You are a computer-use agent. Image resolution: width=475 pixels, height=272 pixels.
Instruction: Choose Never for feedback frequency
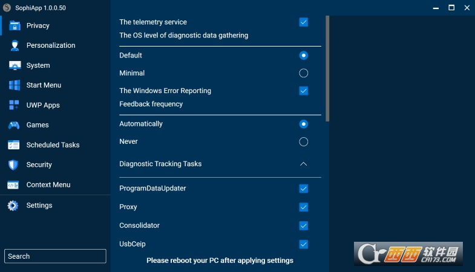pos(304,142)
